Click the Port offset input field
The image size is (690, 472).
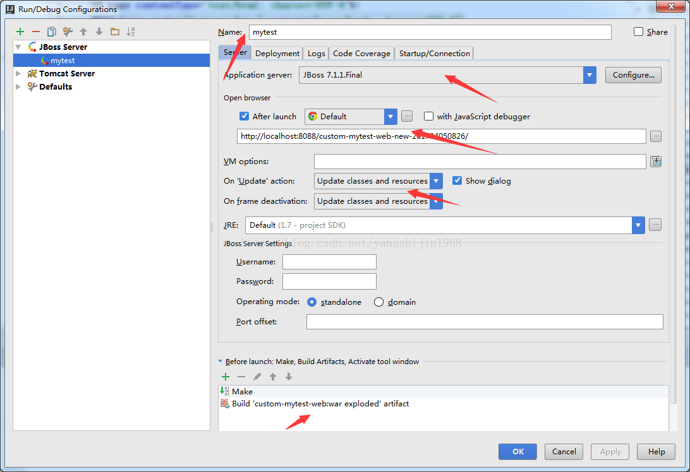click(485, 322)
